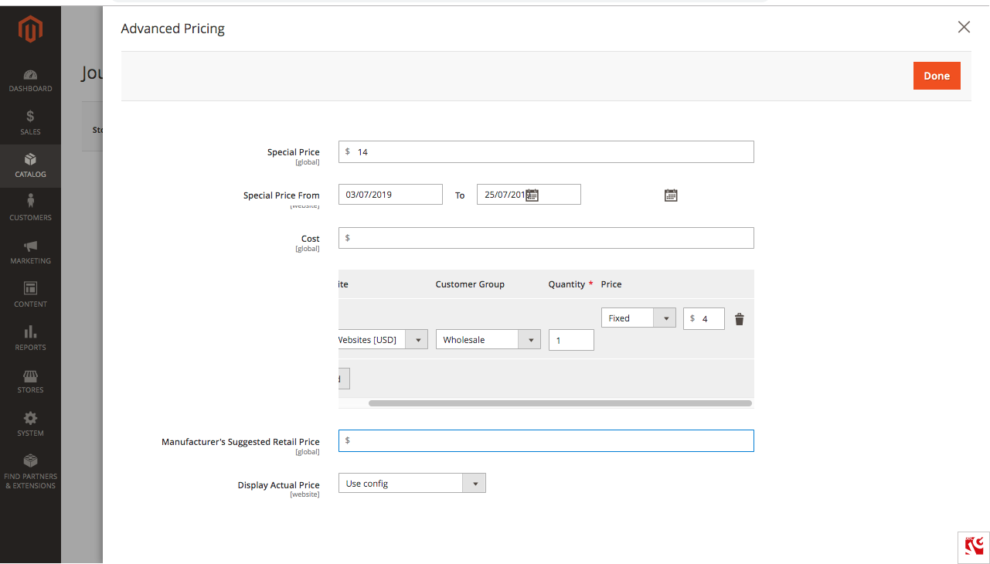Click the horizontal scrollbar of tier table
This screenshot has height=564, width=990.
(560, 403)
